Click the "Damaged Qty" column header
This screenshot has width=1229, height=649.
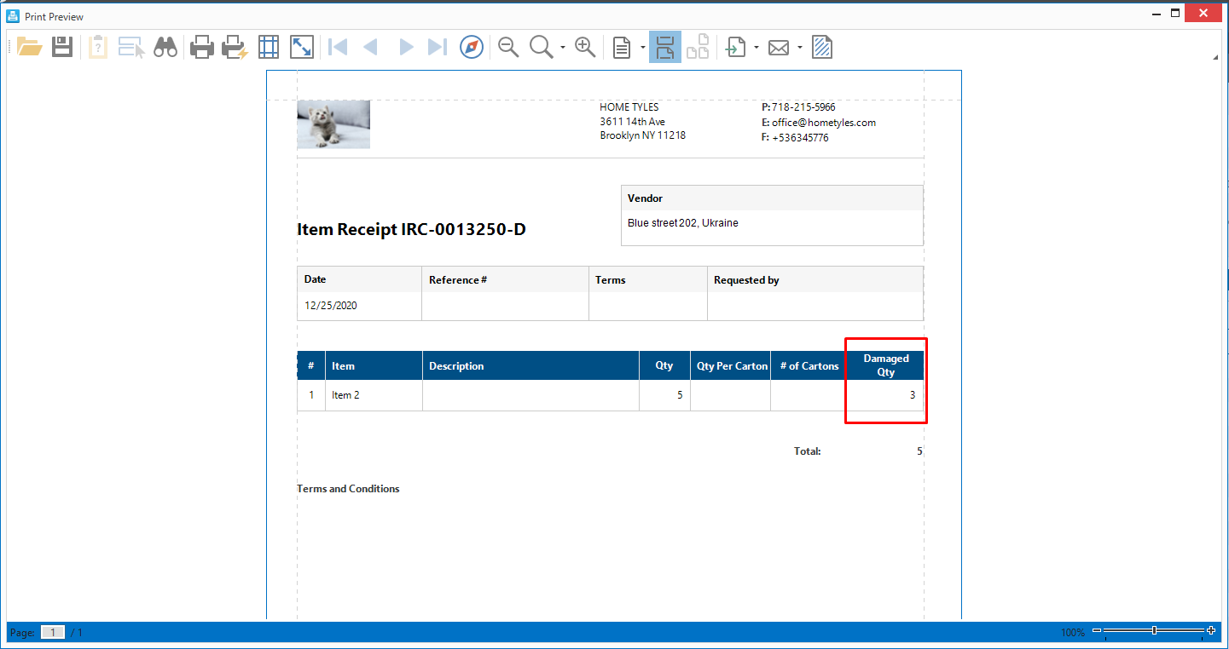tap(886, 365)
